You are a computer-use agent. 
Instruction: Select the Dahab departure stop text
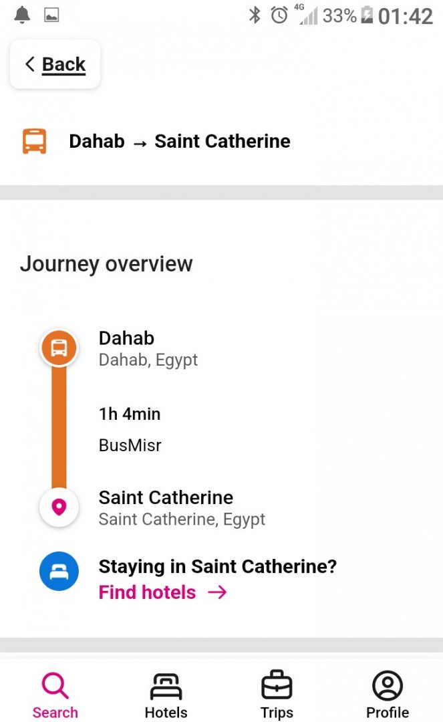tap(126, 338)
